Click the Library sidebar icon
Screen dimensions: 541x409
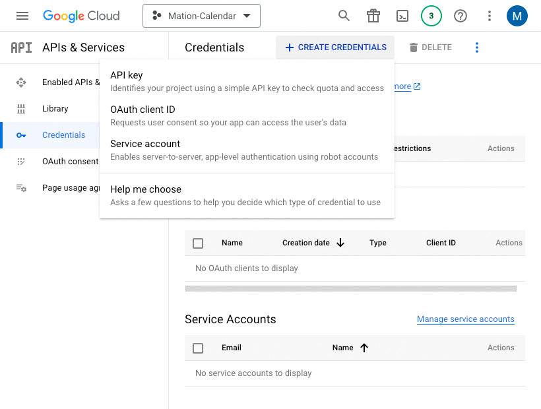21,109
